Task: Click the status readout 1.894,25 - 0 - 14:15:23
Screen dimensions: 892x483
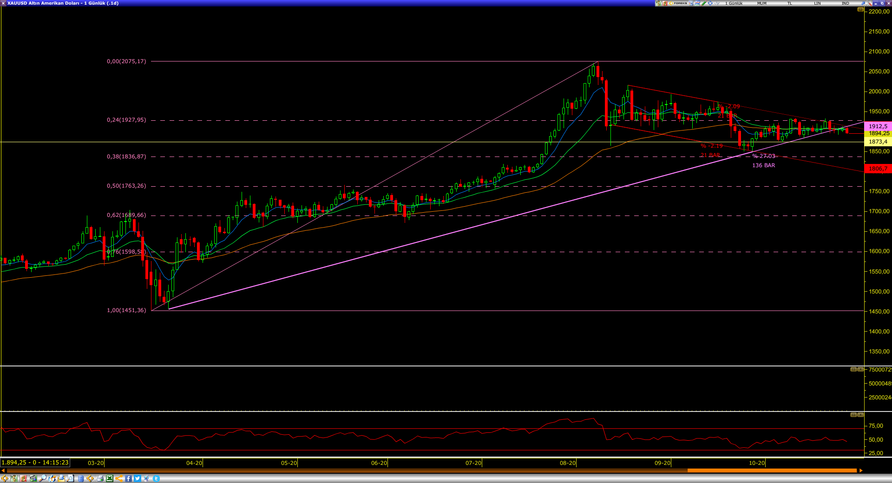Action: click(35, 463)
